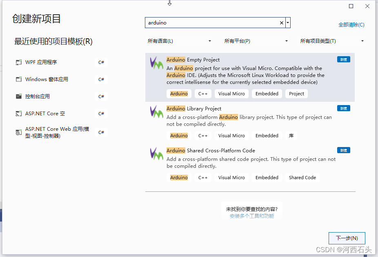
Task: Click the Arduino tag under Library Project
Action: point(179,136)
